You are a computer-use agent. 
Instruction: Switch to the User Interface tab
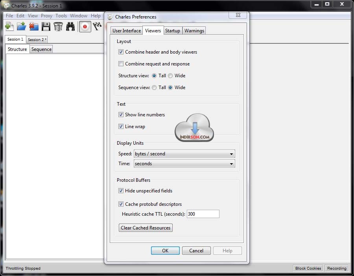pyautogui.click(x=127, y=31)
